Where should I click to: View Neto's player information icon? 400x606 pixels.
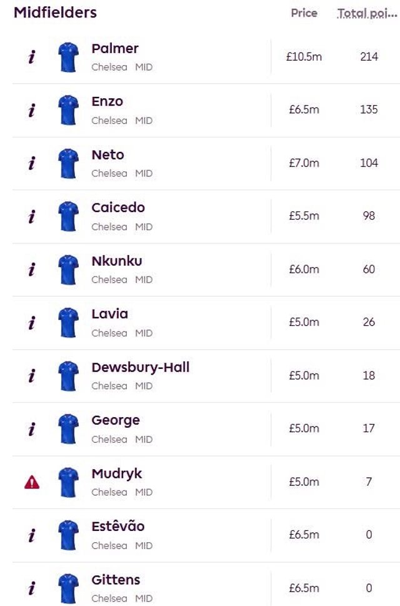pos(32,163)
